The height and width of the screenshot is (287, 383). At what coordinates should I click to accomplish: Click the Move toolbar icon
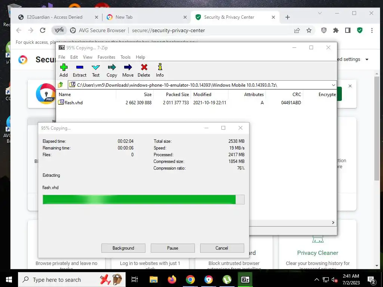point(128,70)
